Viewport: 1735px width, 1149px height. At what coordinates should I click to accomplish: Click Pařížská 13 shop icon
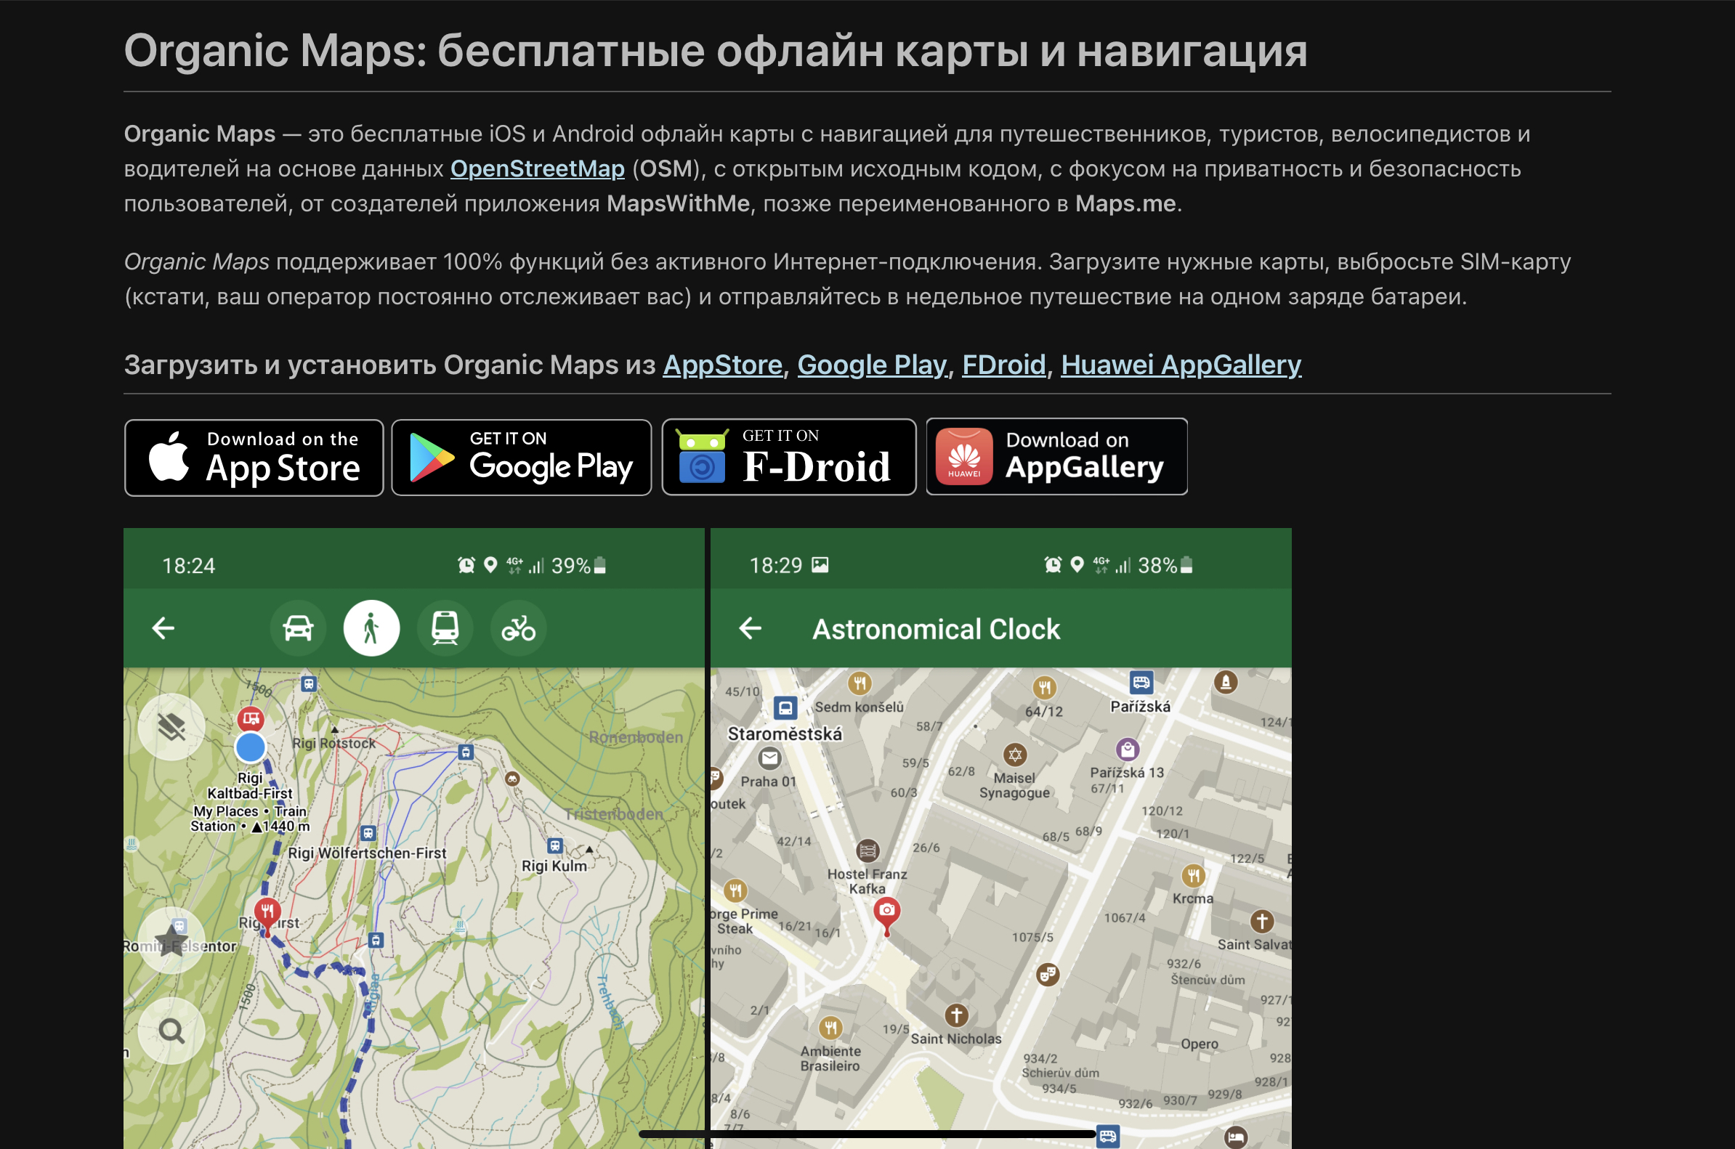point(1128,749)
